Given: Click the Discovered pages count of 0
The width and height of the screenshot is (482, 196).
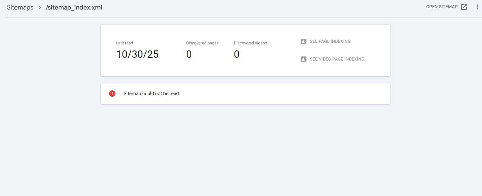Looking at the screenshot, I should point(189,55).
